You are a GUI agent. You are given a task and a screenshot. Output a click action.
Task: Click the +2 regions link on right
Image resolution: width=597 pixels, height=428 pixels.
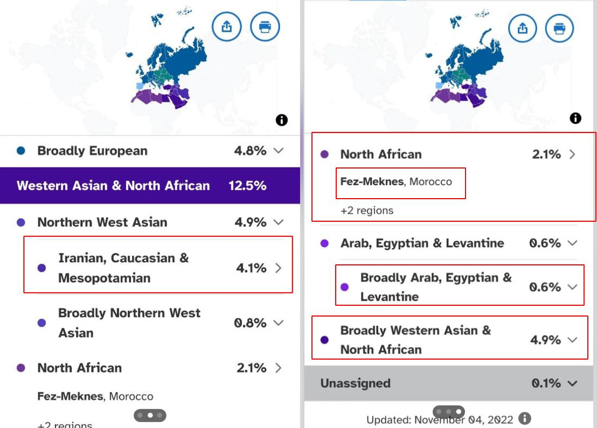(367, 211)
